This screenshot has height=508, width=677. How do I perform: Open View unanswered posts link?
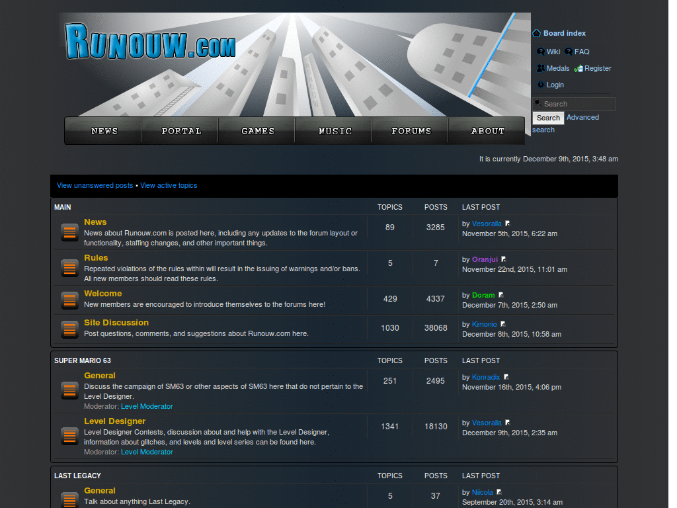coord(95,186)
